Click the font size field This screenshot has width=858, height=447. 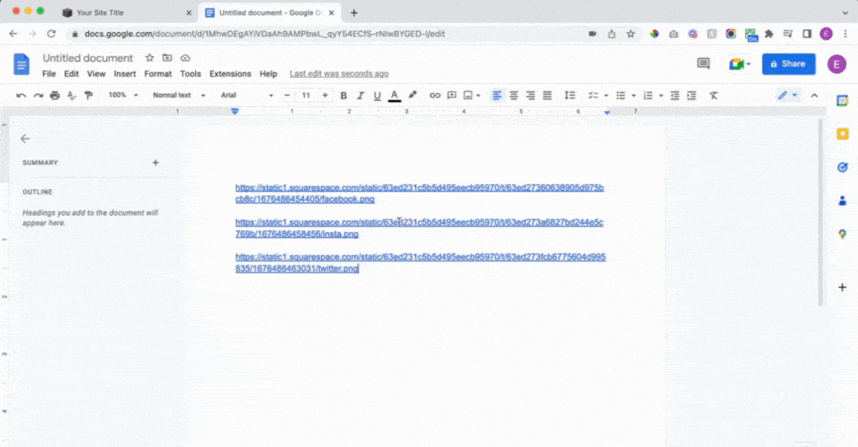point(306,96)
